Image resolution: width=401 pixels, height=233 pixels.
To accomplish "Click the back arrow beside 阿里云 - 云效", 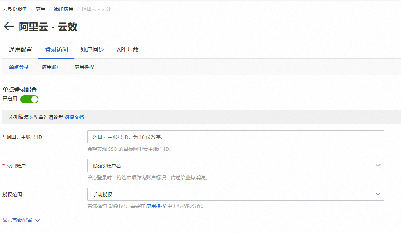I will tap(9, 26).
